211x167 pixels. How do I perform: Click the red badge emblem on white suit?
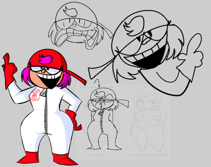pos(35,95)
